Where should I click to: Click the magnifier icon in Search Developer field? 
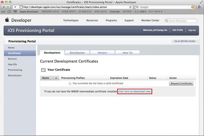point(166,21)
